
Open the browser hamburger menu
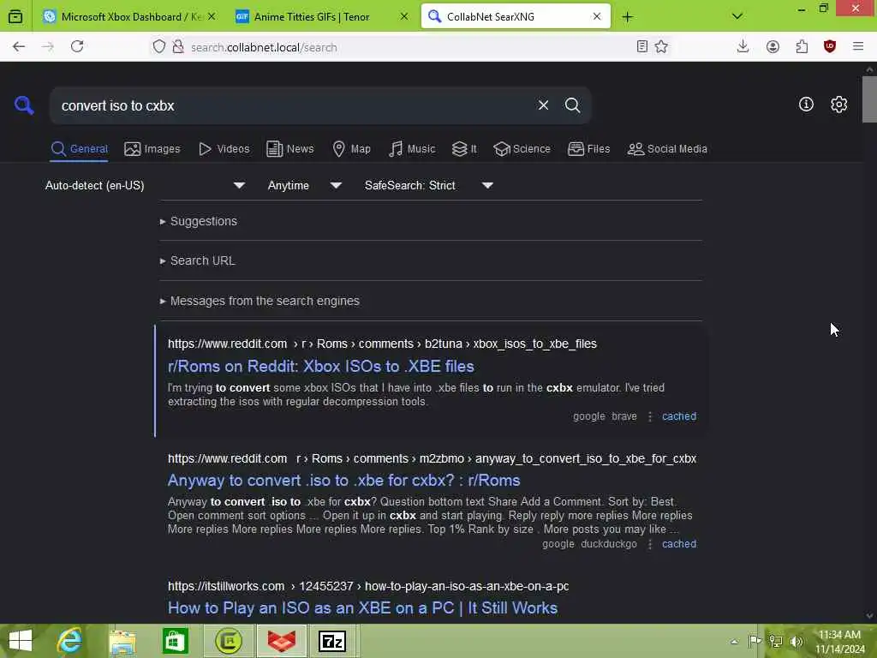(x=858, y=46)
